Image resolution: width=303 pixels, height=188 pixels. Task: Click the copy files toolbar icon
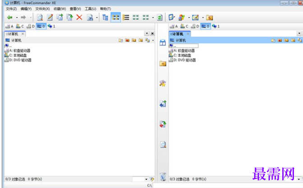(60, 18)
